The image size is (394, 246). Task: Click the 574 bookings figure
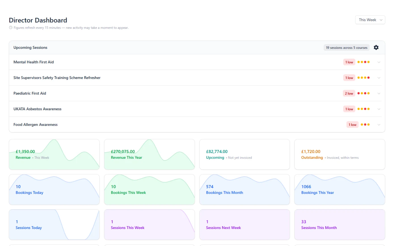tap(210, 187)
